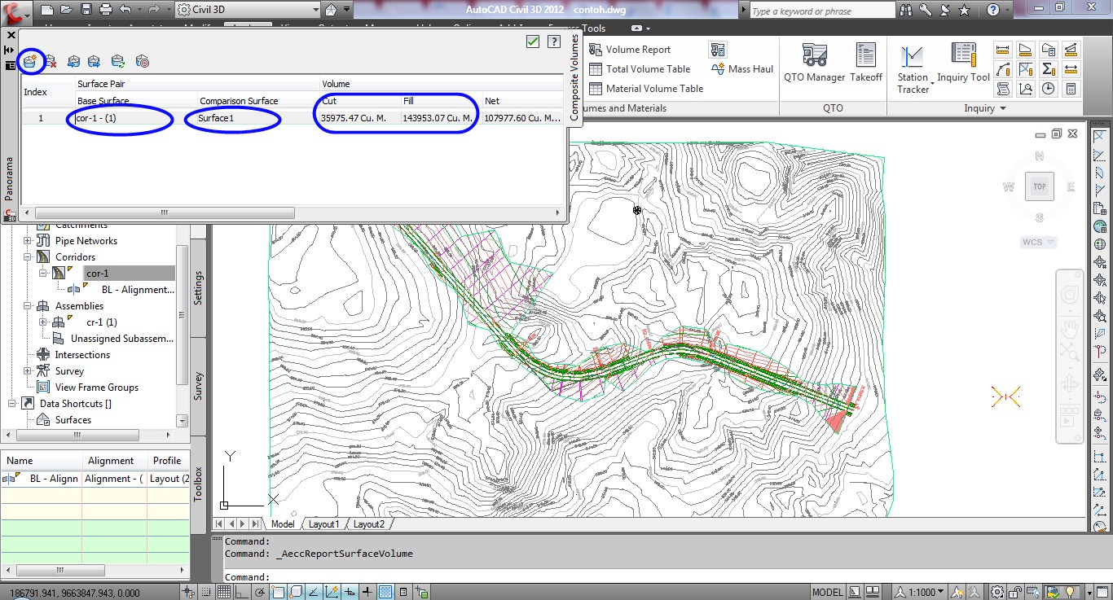Expand the Pipe Networks tree node
Screen dimensions: 1113x600
28,241
